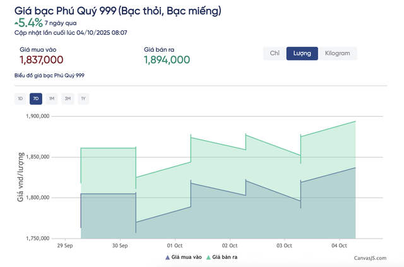The height and width of the screenshot is (267, 404).
Task: Select the 7D time range
Action: pos(36,98)
